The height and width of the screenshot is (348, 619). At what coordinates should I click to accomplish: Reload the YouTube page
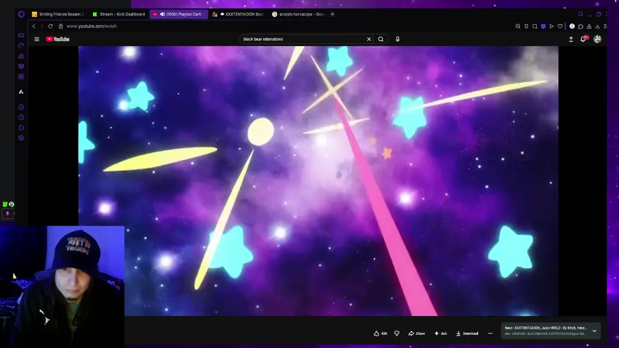tap(50, 26)
